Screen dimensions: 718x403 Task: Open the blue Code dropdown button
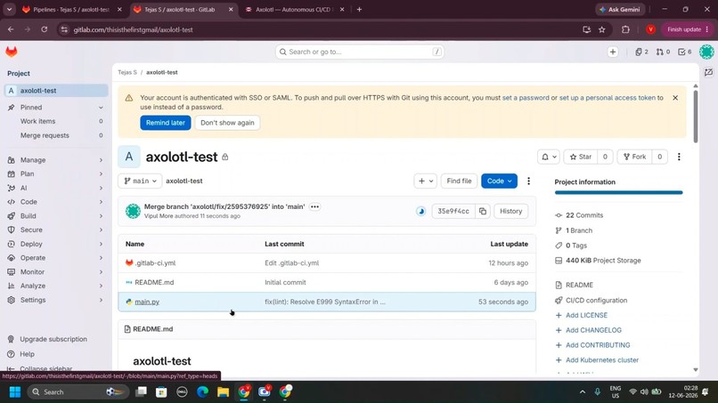click(499, 181)
